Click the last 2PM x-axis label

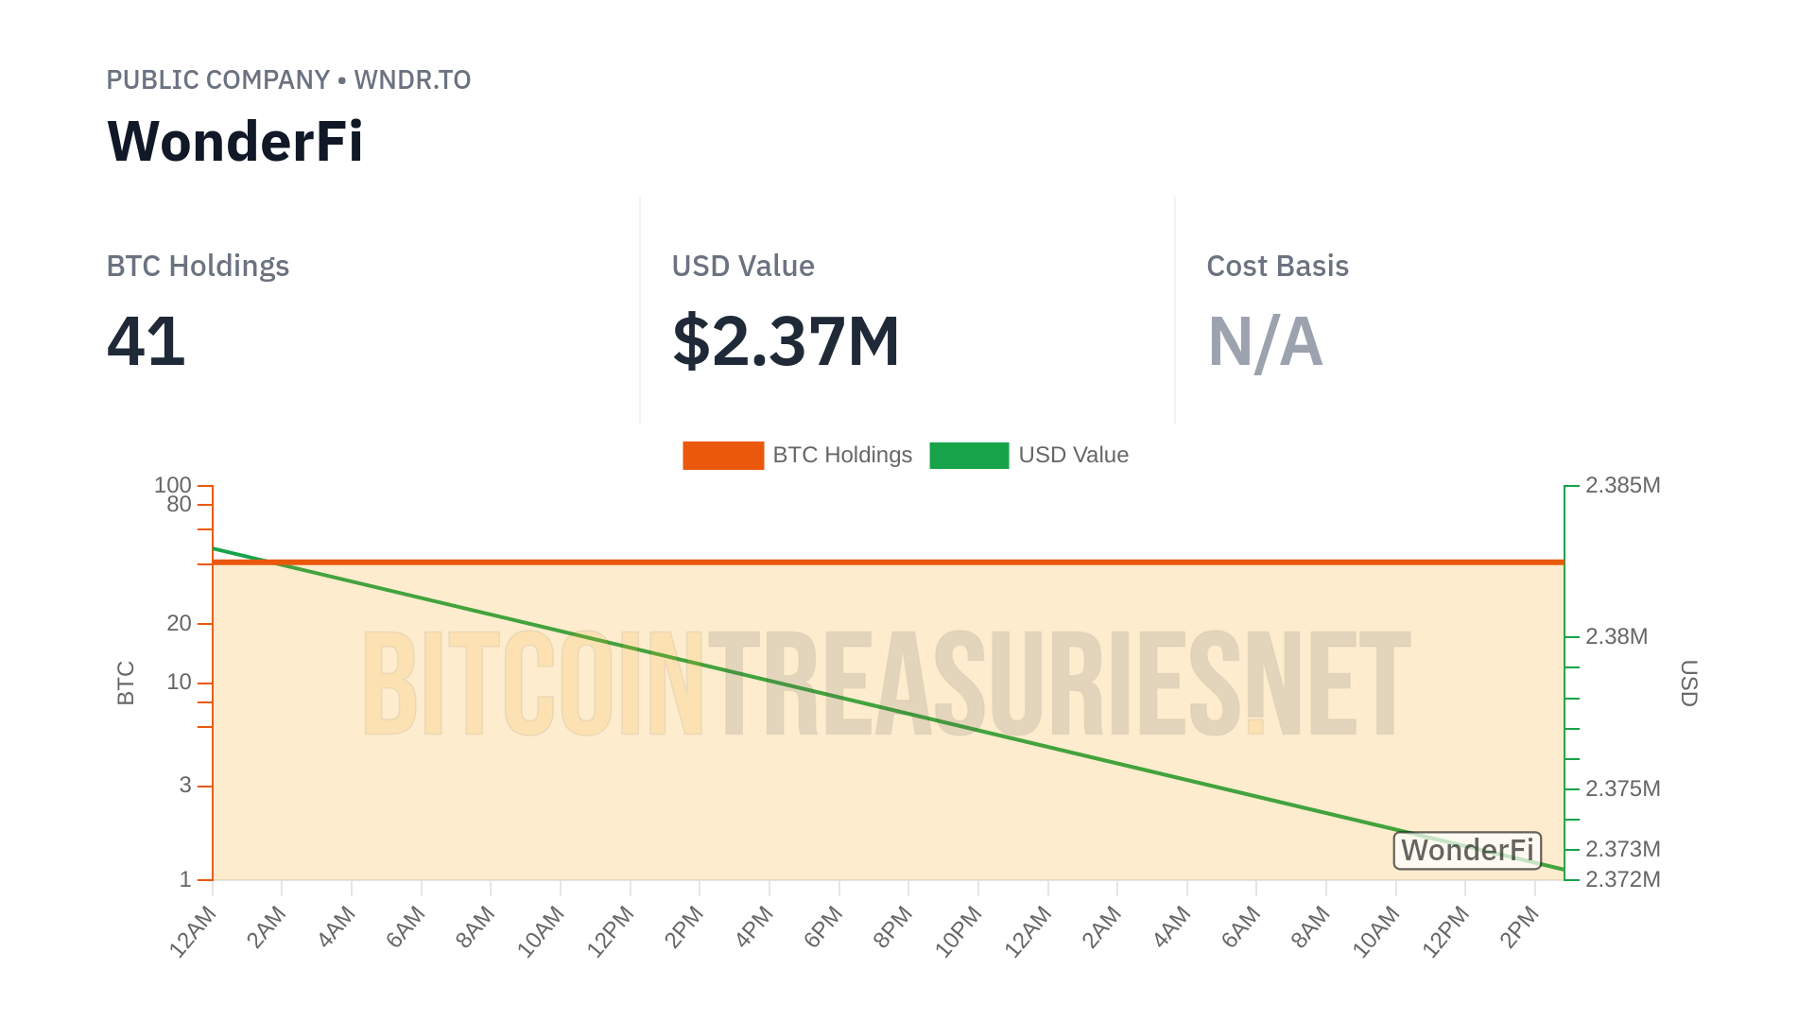pos(1520,926)
